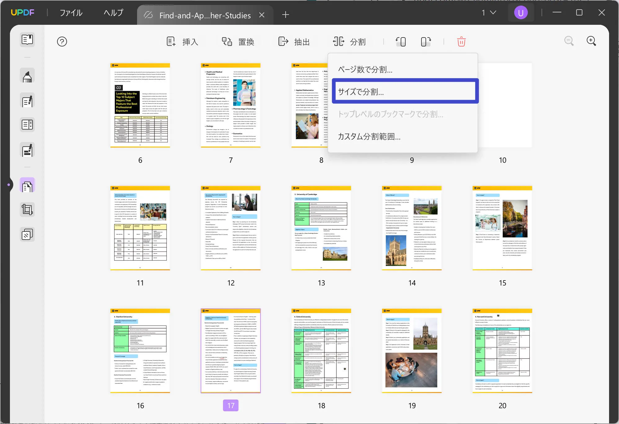Select the highlighter Comment tool icon
Screen dimensions: 619x424
27,76
